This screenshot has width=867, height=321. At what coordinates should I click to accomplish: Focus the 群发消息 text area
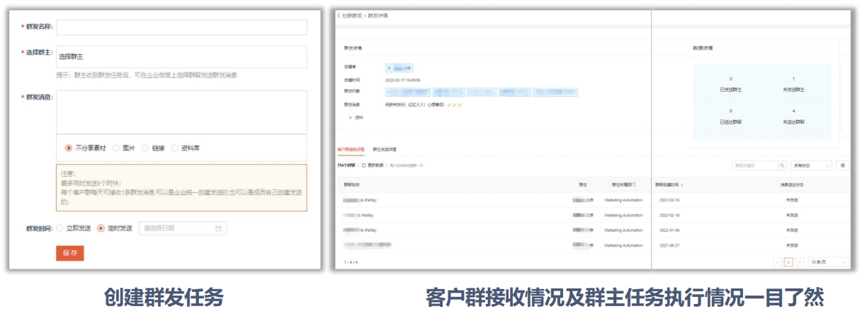181,112
